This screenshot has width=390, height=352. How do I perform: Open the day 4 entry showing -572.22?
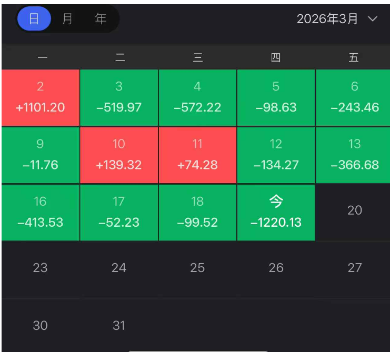(197, 98)
